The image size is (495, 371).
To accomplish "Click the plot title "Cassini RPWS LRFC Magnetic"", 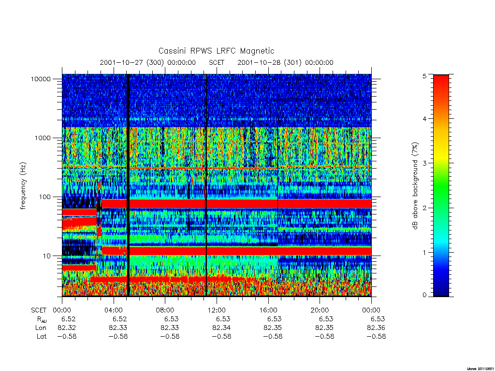I will [x=216, y=51].
